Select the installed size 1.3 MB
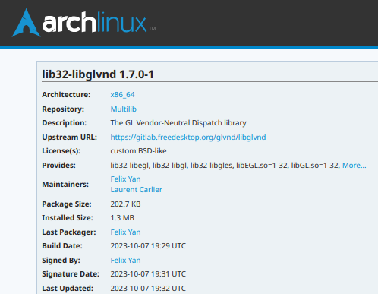The image size is (378, 294). 122,218
